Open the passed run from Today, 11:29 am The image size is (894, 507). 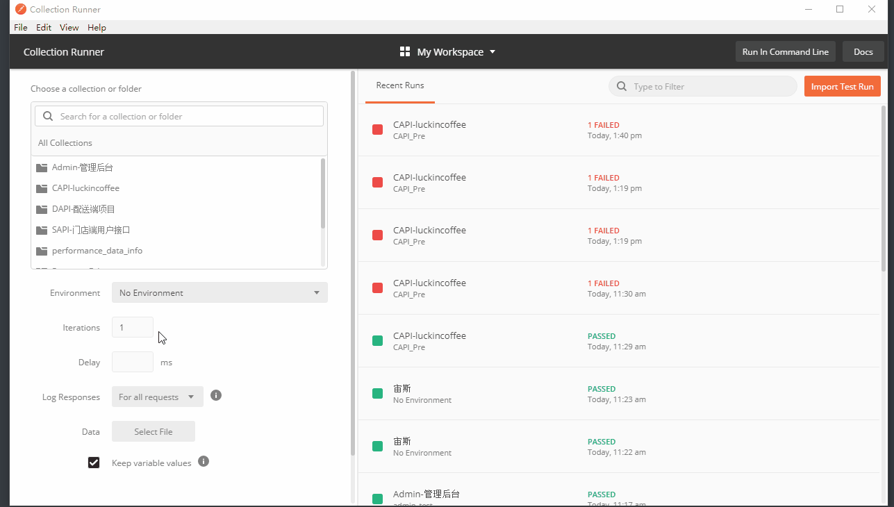point(619,341)
